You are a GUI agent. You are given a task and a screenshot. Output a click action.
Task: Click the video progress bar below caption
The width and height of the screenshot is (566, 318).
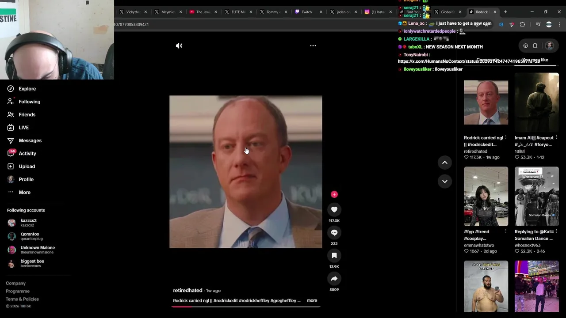(246, 306)
